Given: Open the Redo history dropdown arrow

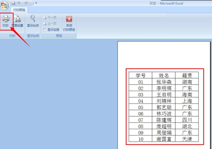Looking at the screenshot, I should [30, 3].
